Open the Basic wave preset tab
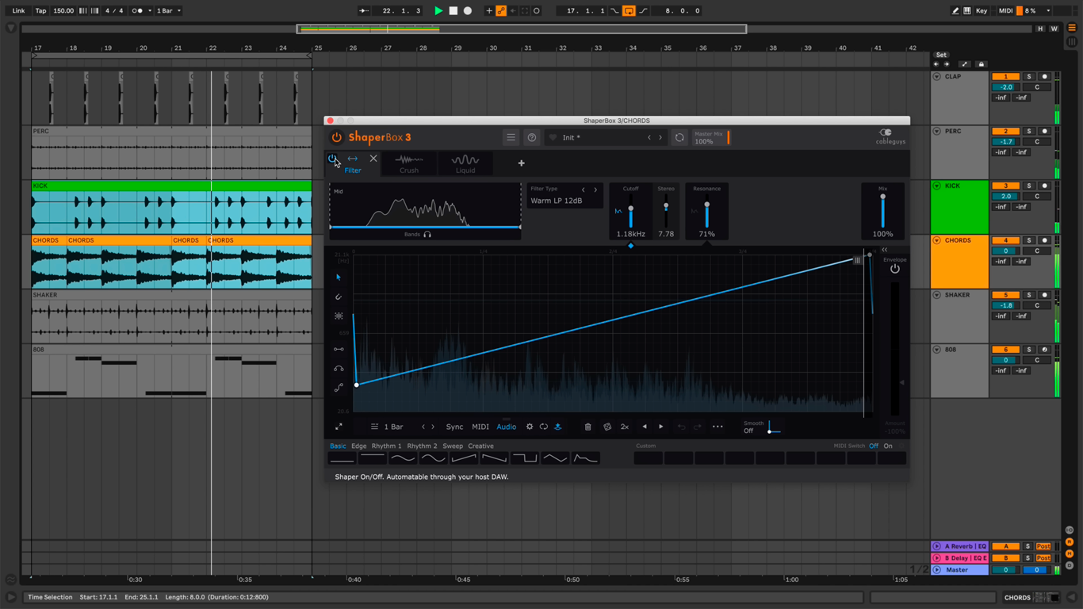Viewport: 1083px width, 609px height. pos(338,446)
